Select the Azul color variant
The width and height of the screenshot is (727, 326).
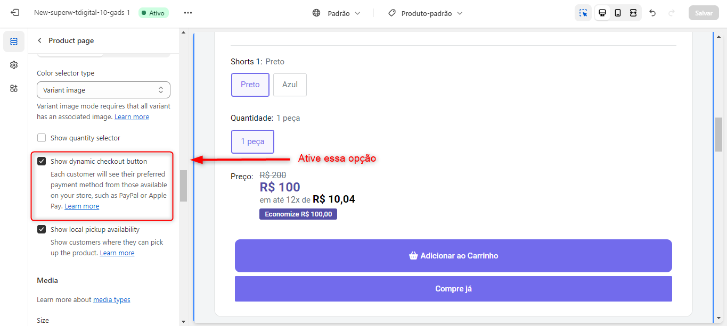click(290, 85)
